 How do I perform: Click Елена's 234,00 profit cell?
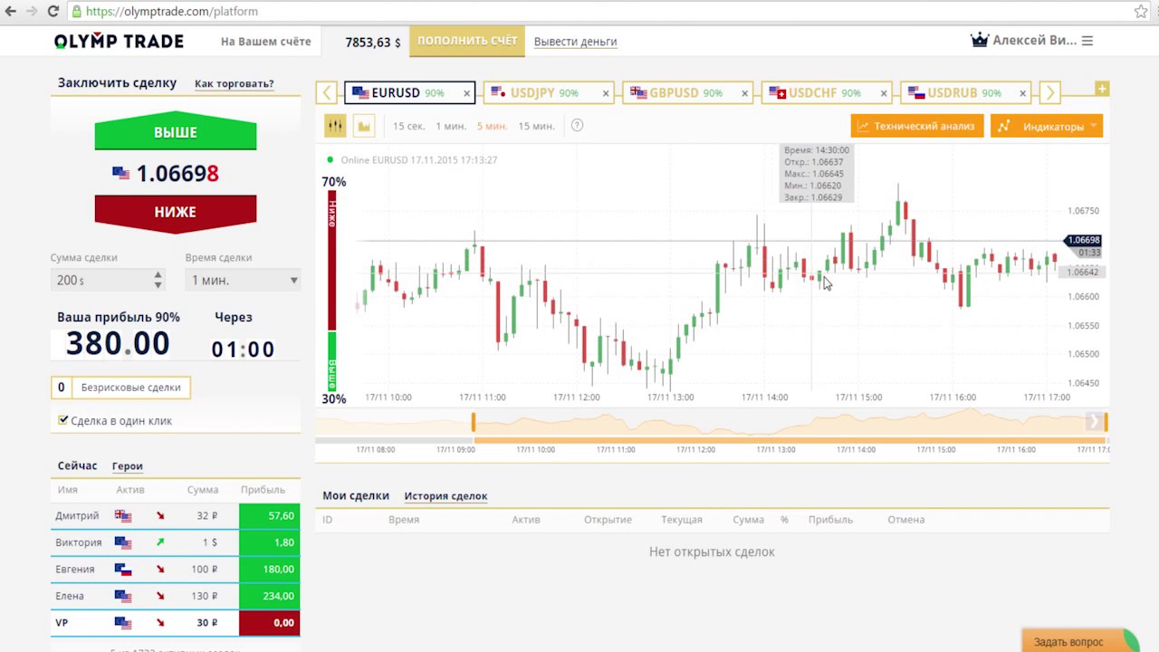tap(269, 596)
